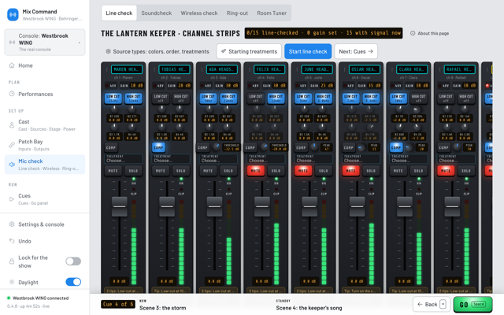Open Home via its house icon
504x315 pixels.
(12, 65)
